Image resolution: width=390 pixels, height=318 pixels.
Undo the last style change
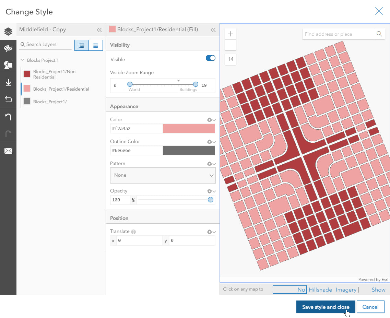(8, 116)
